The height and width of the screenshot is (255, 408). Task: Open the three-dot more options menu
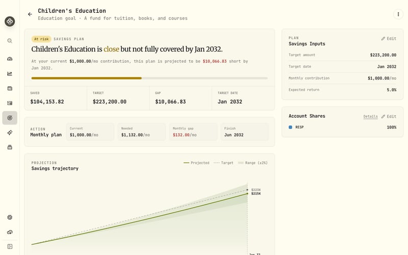point(398,14)
